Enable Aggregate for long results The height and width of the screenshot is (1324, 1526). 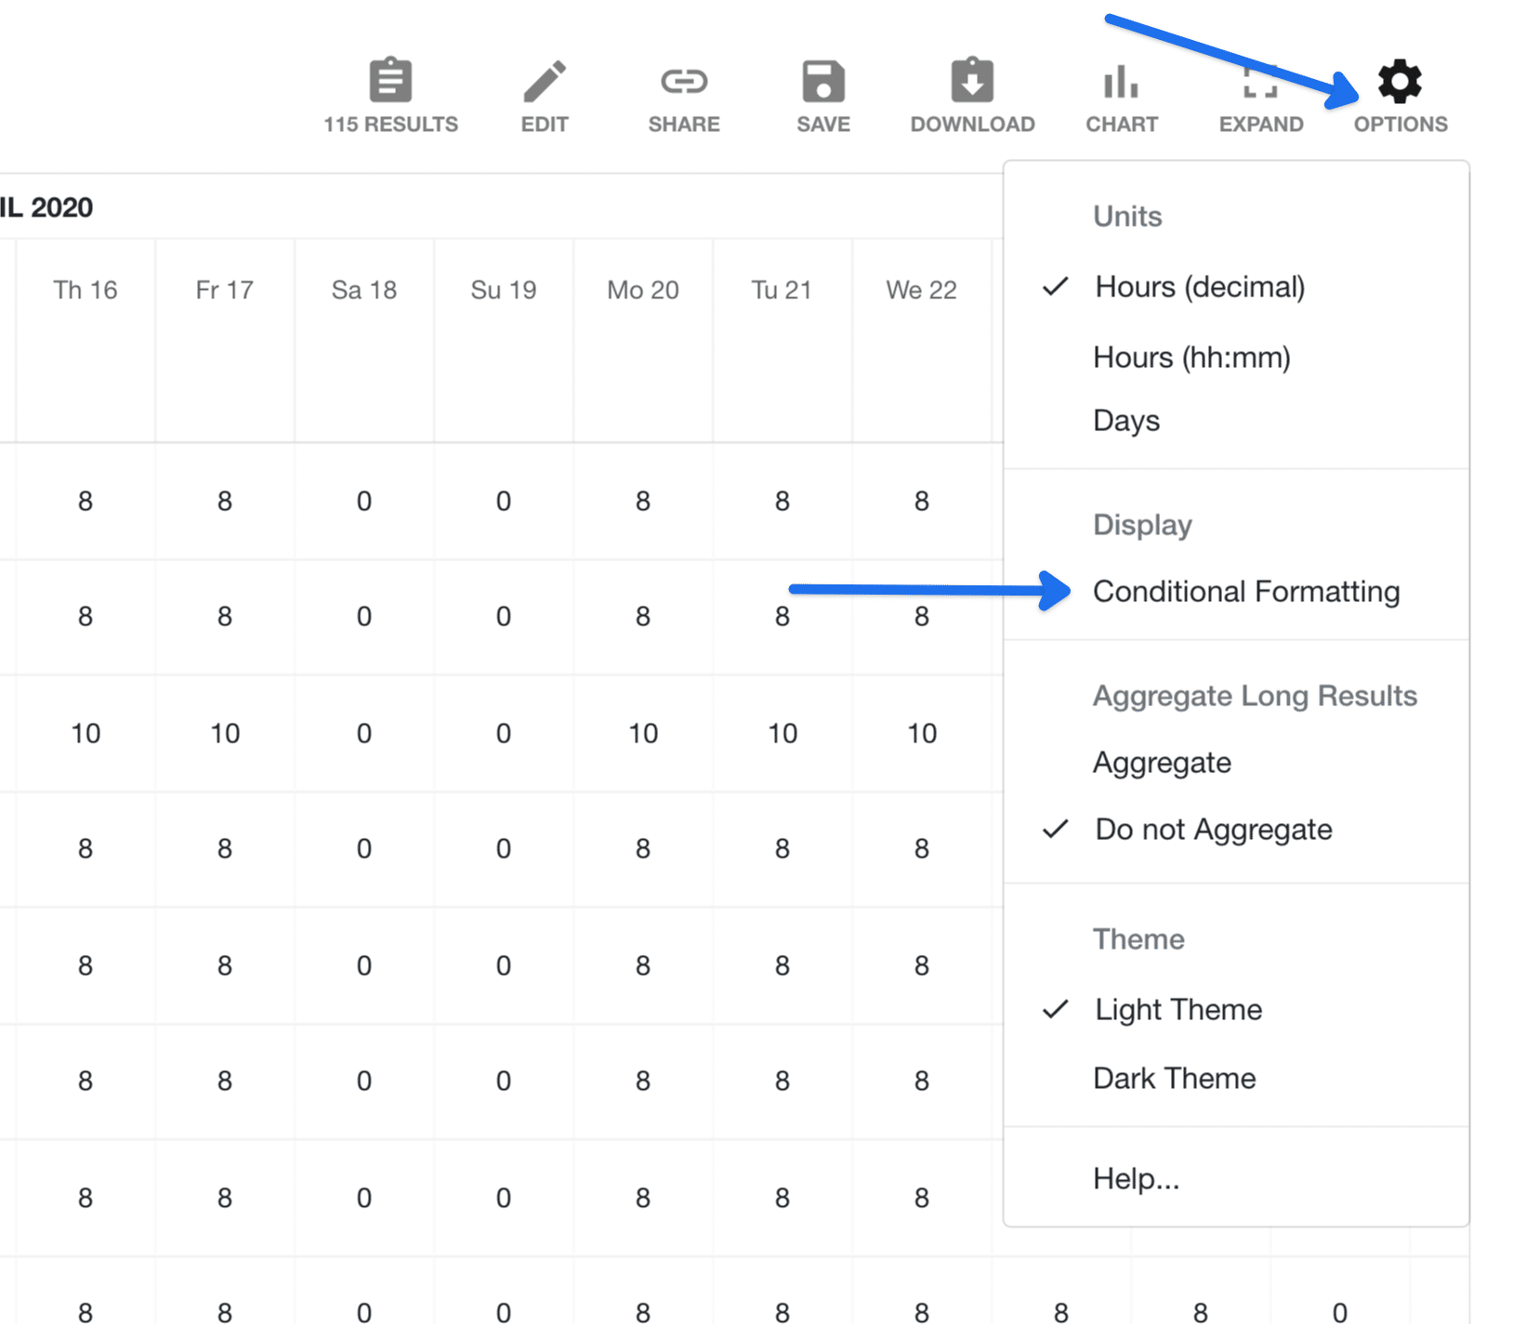1162,762
